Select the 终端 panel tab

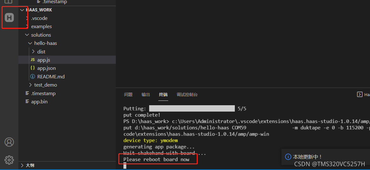click(163, 94)
